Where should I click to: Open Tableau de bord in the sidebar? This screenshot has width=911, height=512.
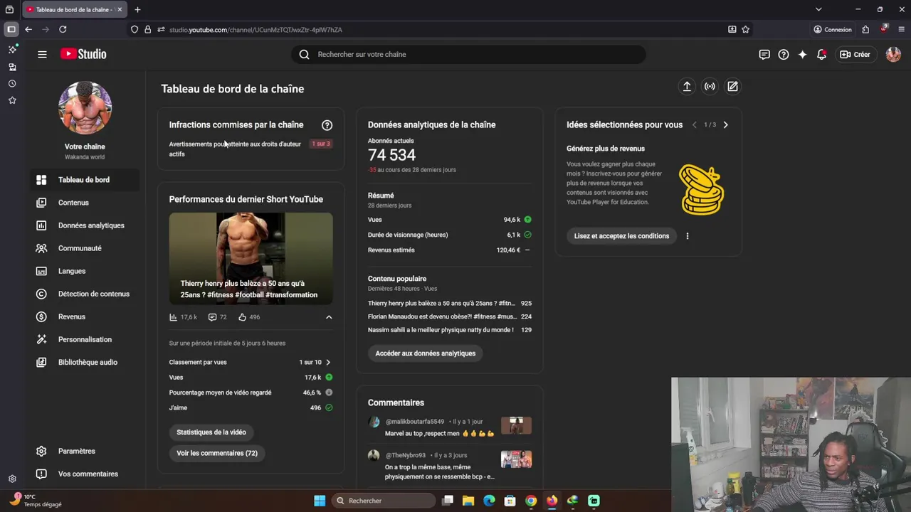click(85, 180)
